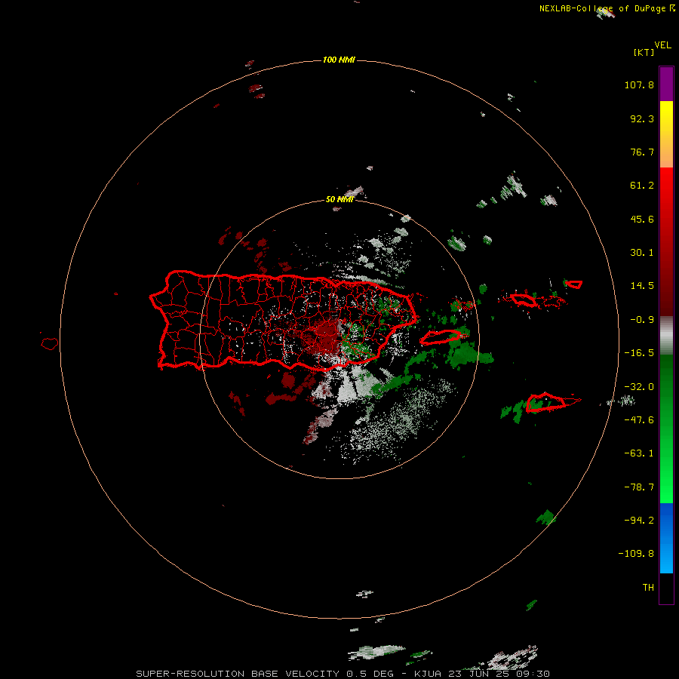Click the [KT] units label
Screen dimensions: 679x679
point(644,52)
